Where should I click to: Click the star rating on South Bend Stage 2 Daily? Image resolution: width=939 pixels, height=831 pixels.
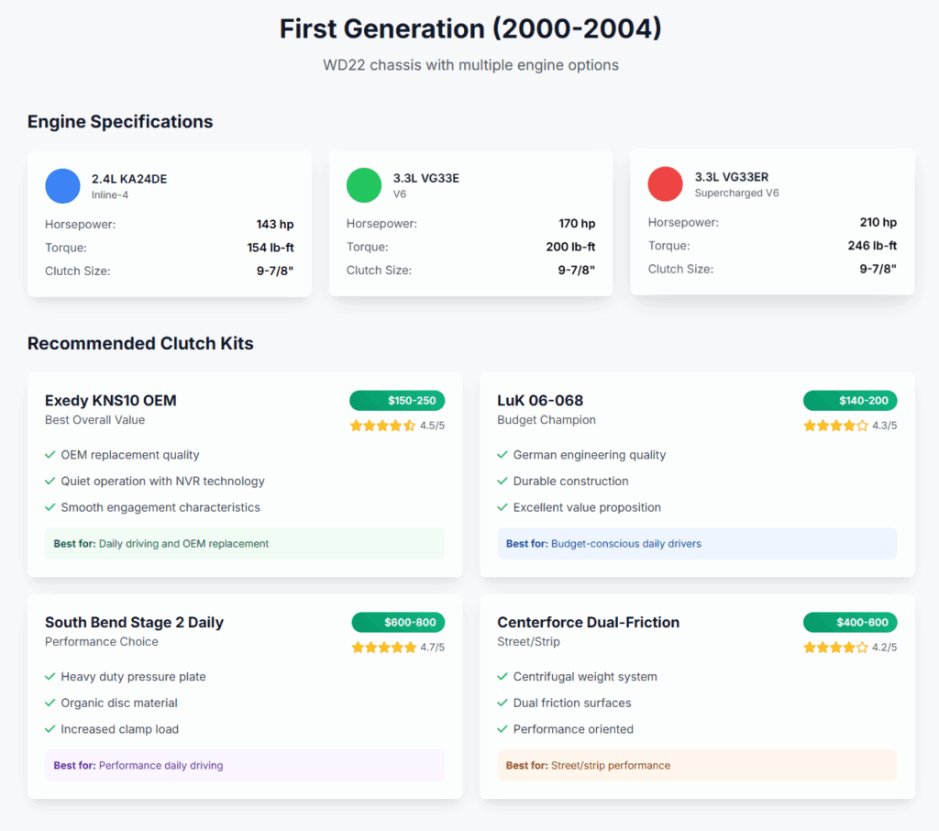point(384,647)
